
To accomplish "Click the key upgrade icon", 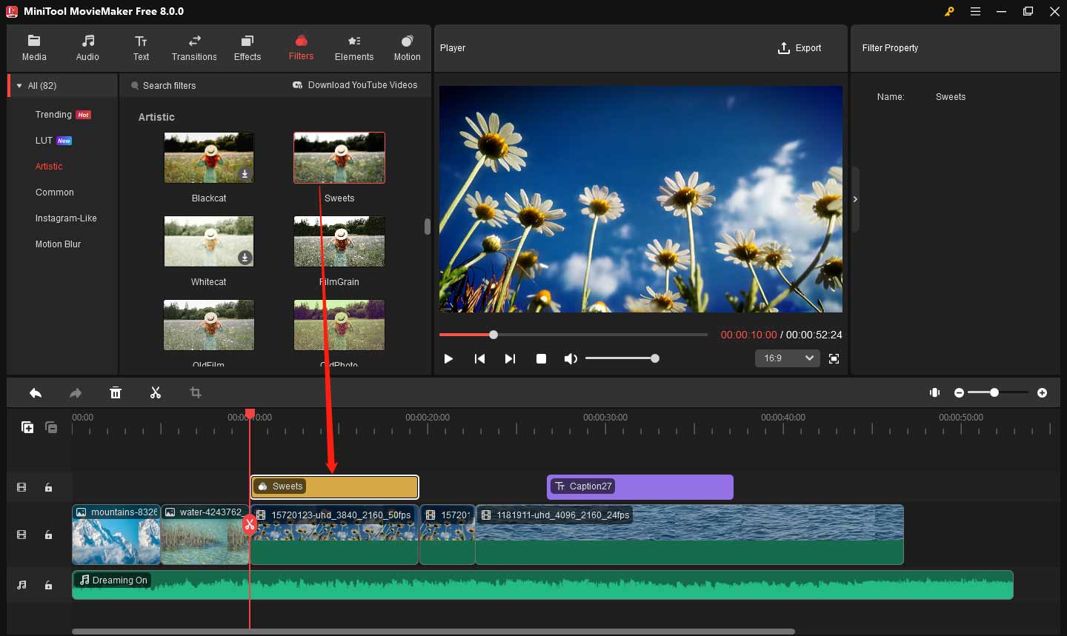I will 949,11.
